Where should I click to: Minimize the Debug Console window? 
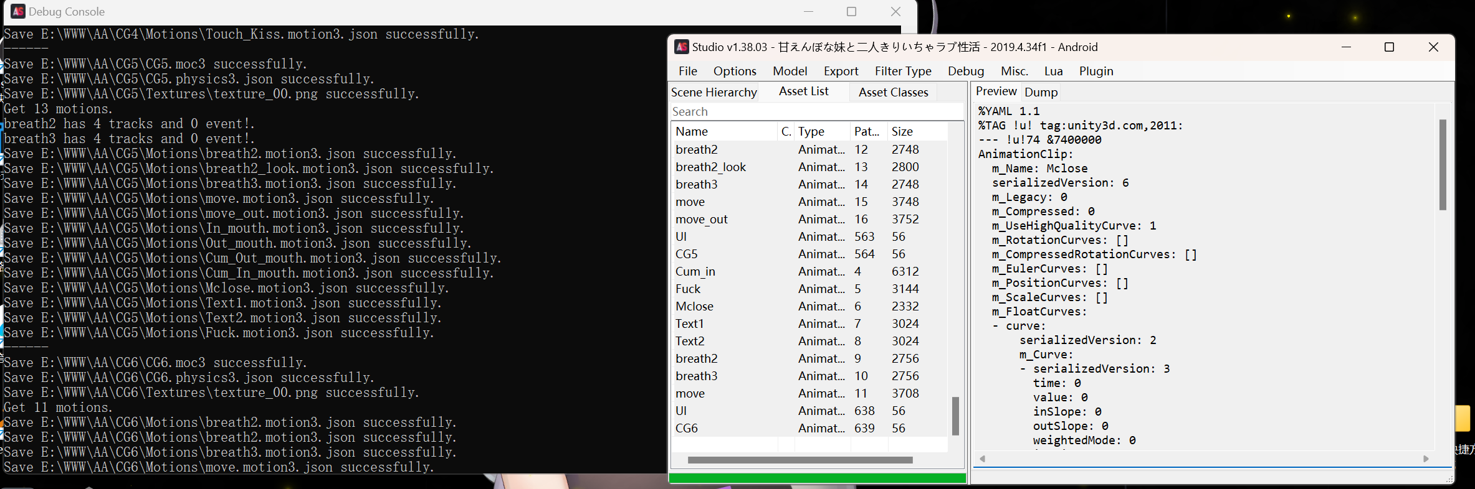808,11
